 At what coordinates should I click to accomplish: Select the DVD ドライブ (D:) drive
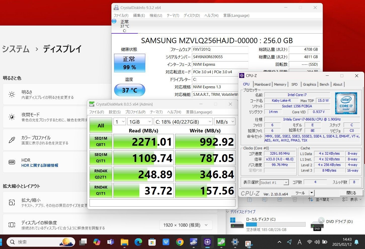pyautogui.click(x=332, y=224)
